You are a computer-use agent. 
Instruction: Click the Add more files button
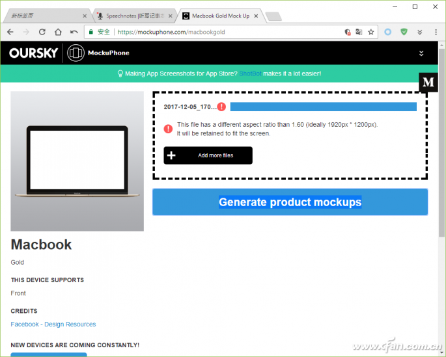coord(208,155)
